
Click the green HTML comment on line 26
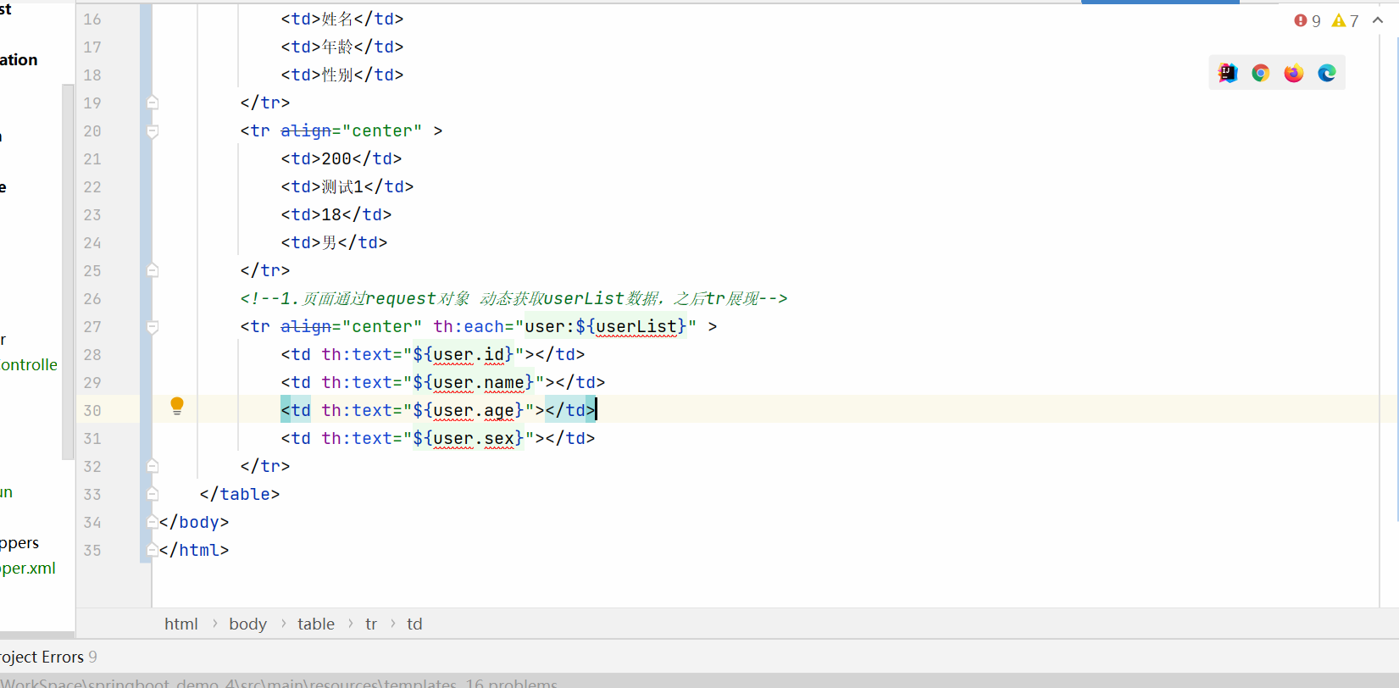pyautogui.click(x=514, y=298)
